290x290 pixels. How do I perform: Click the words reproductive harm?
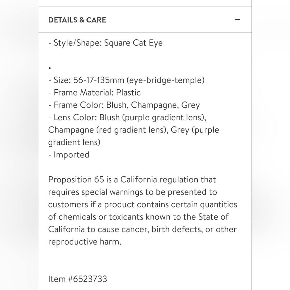[x=85, y=242]
